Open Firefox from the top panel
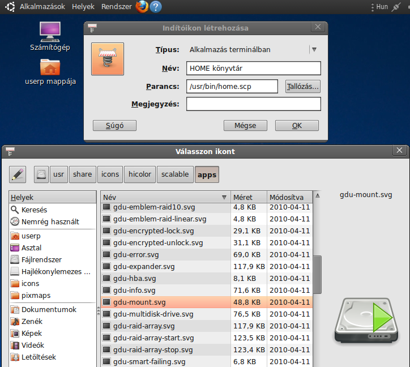Image resolution: width=410 pixels, height=367 pixels. coord(142,7)
